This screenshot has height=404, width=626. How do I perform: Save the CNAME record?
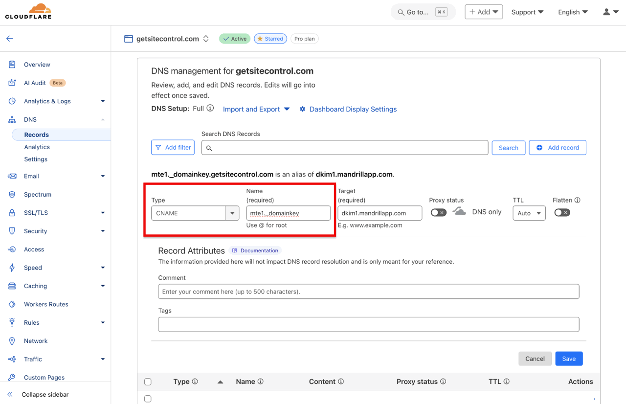569,358
